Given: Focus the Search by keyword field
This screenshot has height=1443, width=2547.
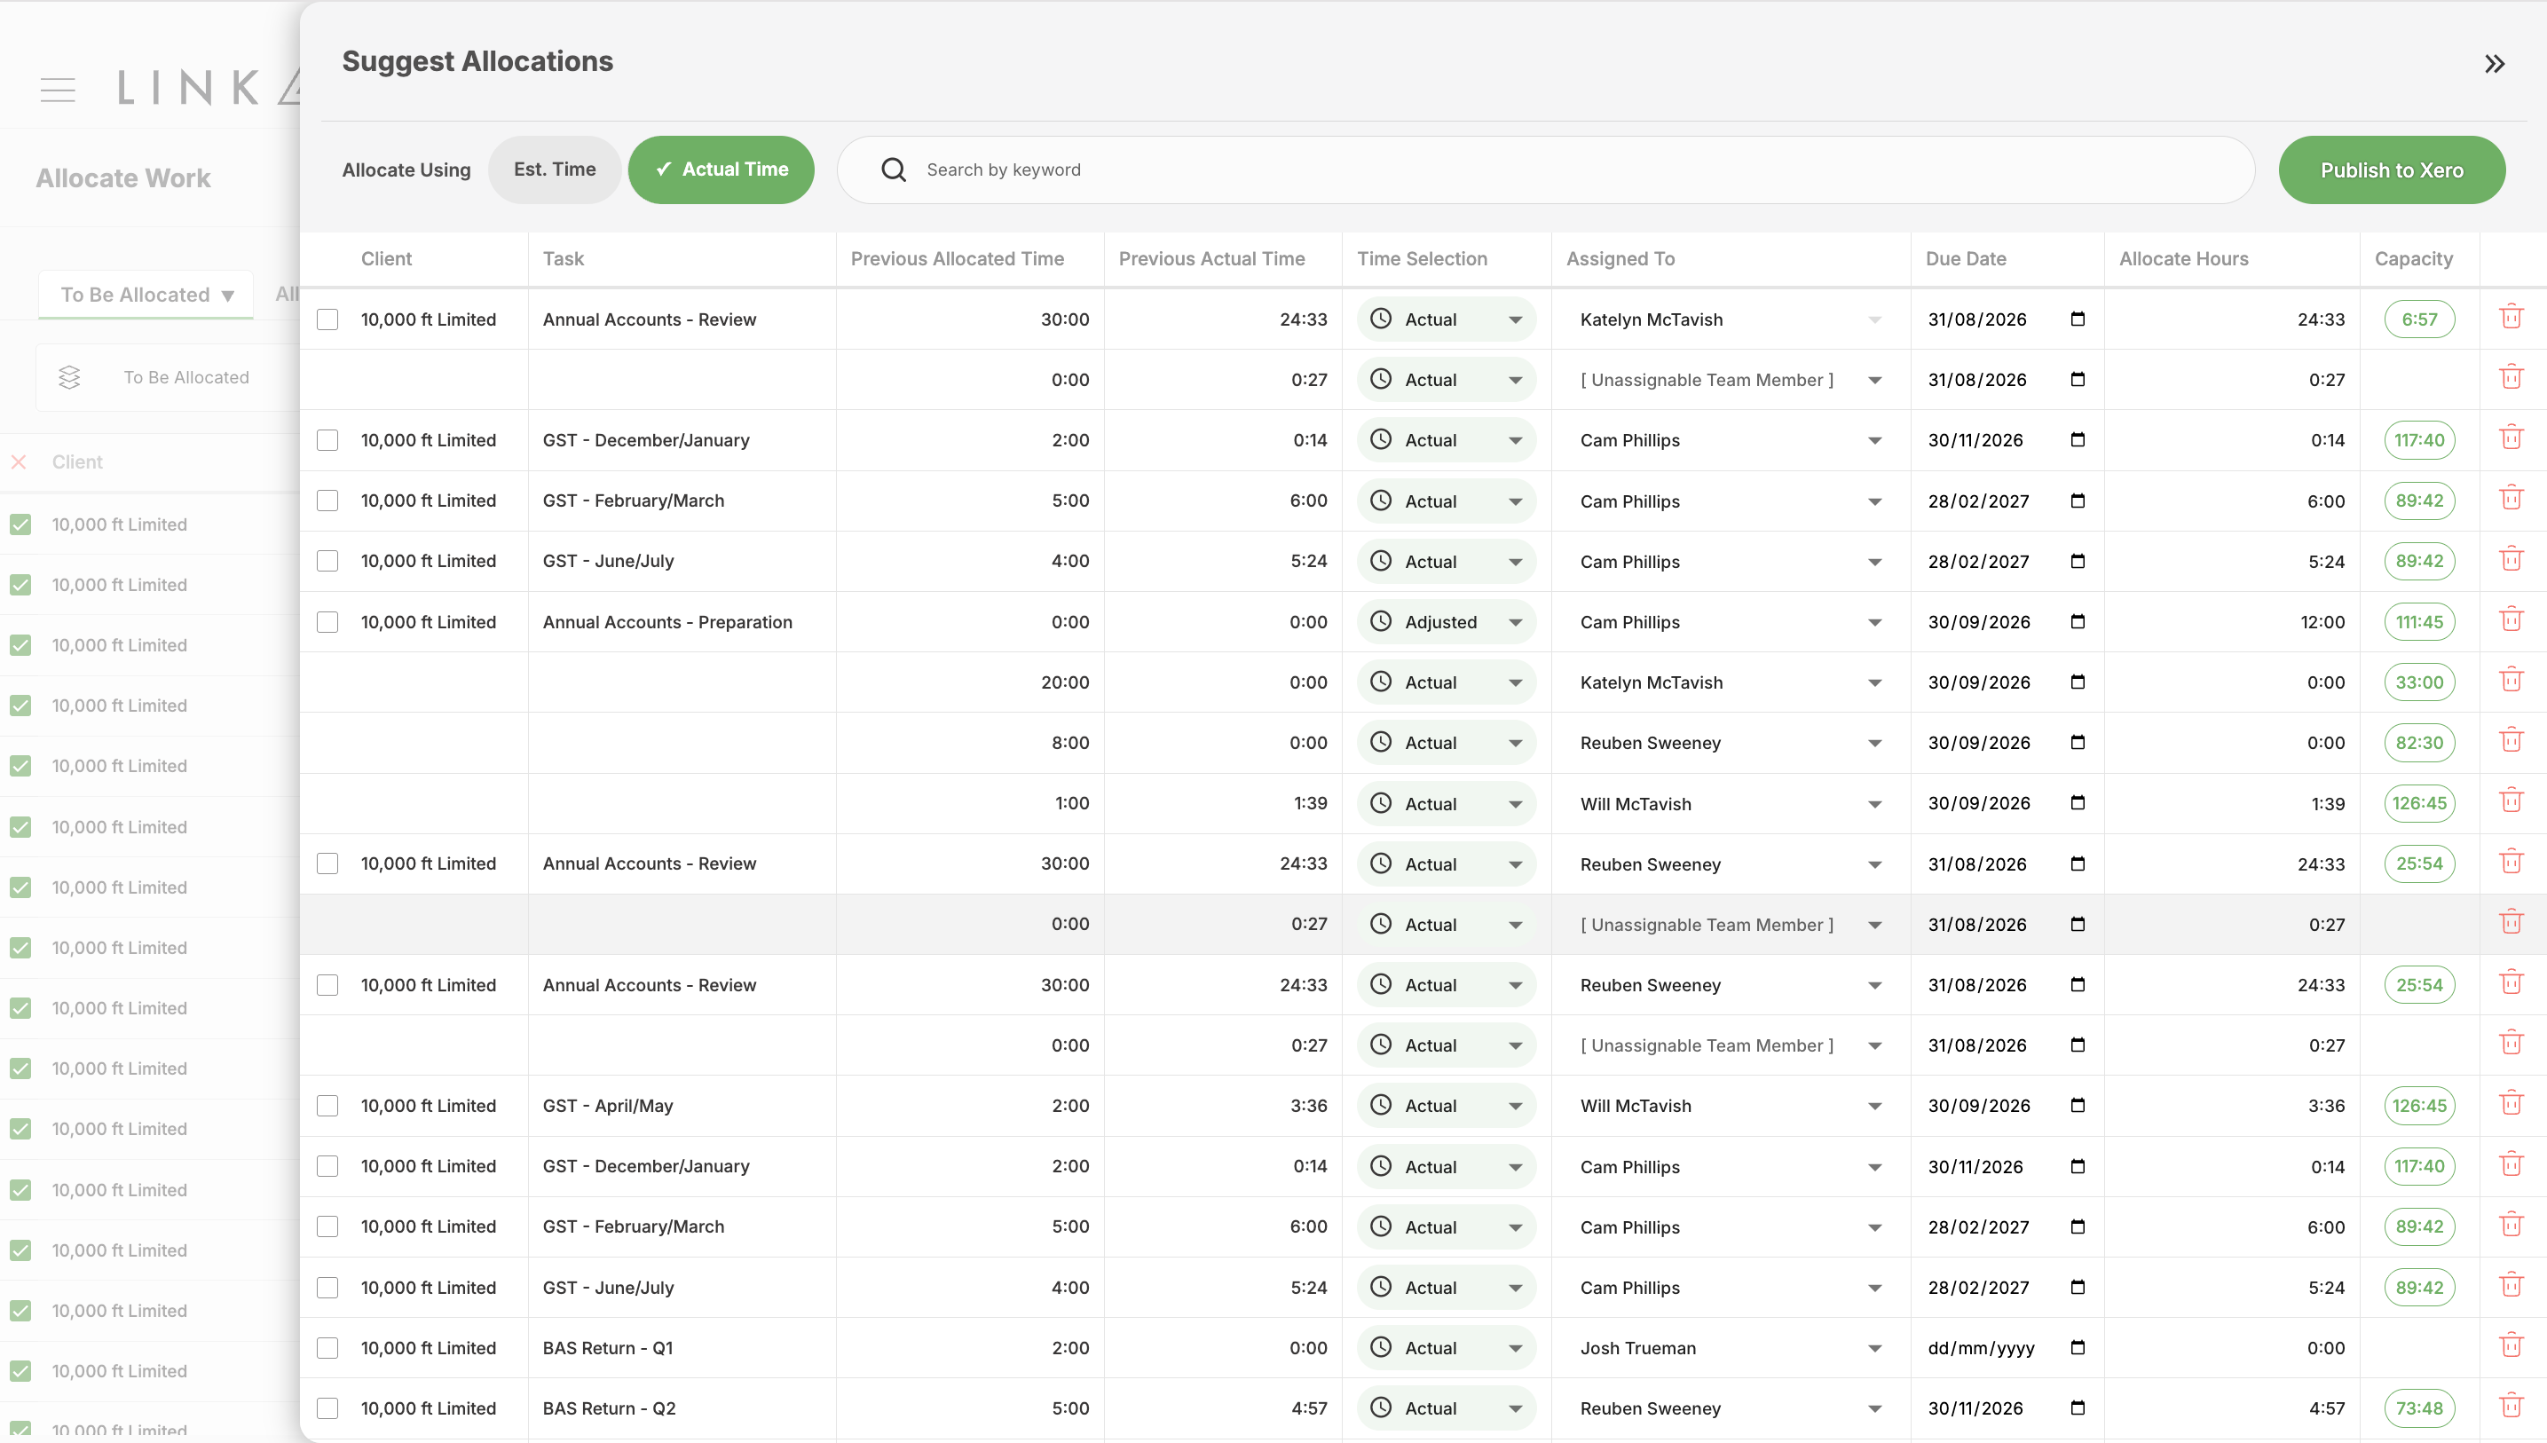Looking at the screenshot, I should tap(1546, 170).
